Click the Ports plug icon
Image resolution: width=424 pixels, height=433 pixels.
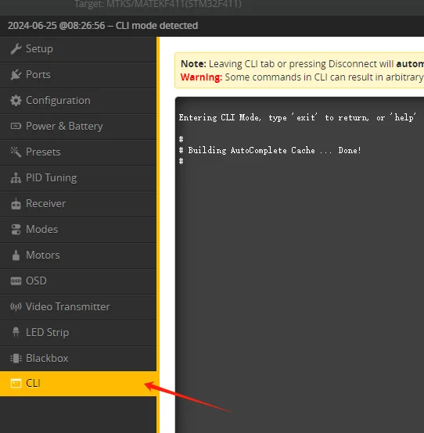click(x=16, y=75)
